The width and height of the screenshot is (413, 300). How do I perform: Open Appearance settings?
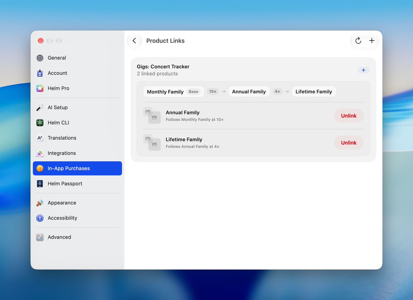[77, 203]
